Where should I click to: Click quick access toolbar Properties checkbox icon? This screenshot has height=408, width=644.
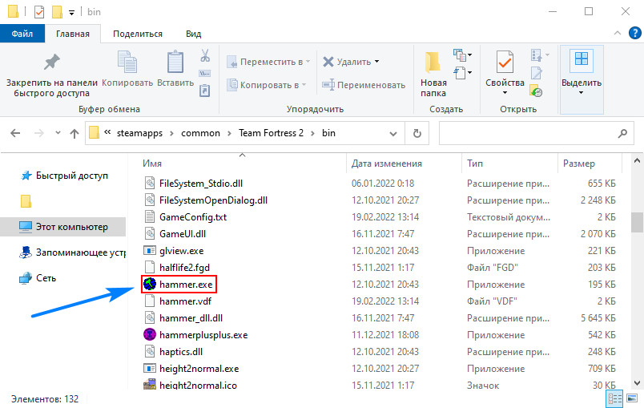tap(39, 12)
